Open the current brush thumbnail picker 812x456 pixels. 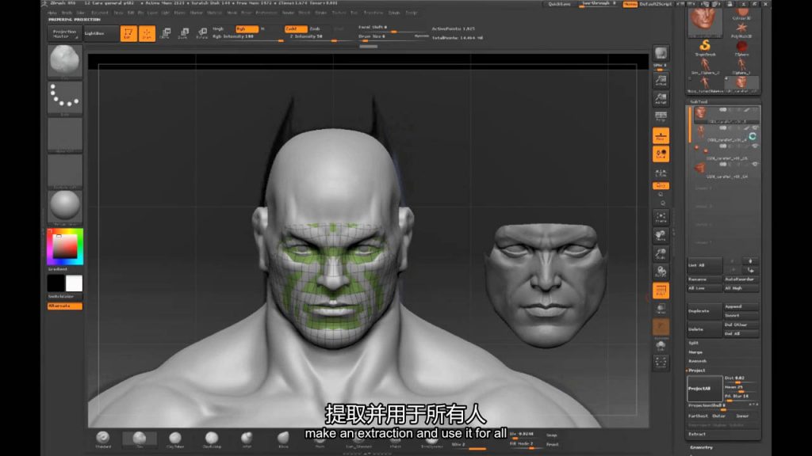[x=65, y=61]
